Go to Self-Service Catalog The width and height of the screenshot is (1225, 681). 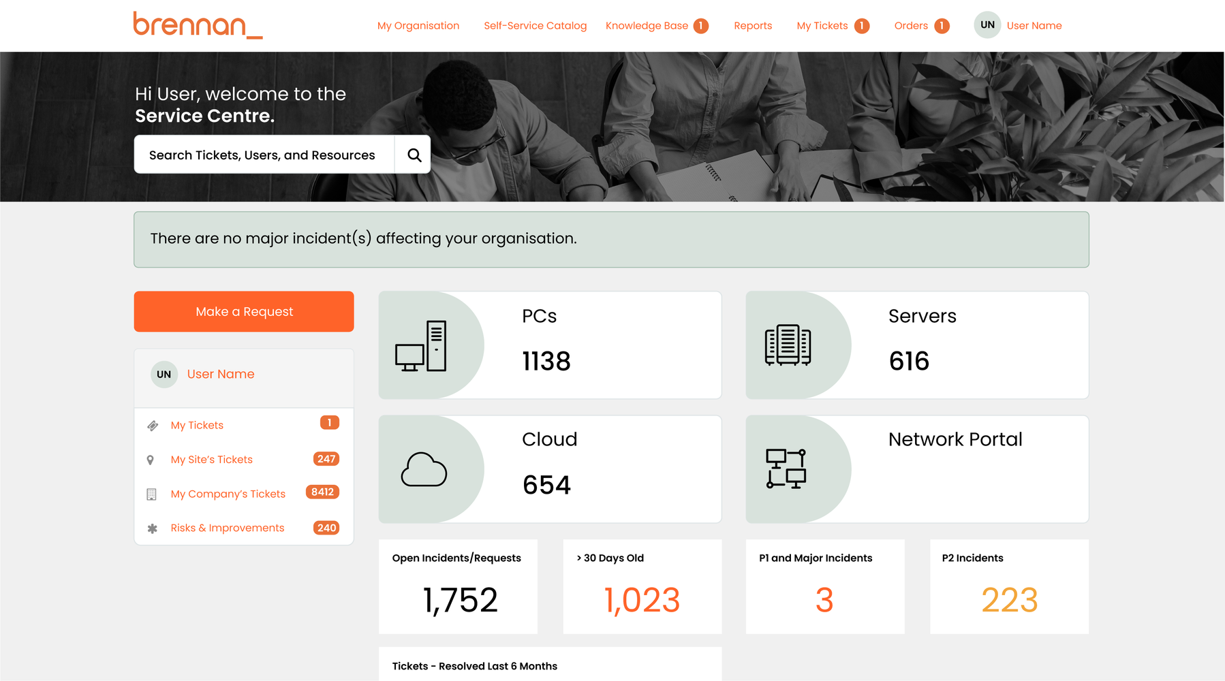click(535, 26)
